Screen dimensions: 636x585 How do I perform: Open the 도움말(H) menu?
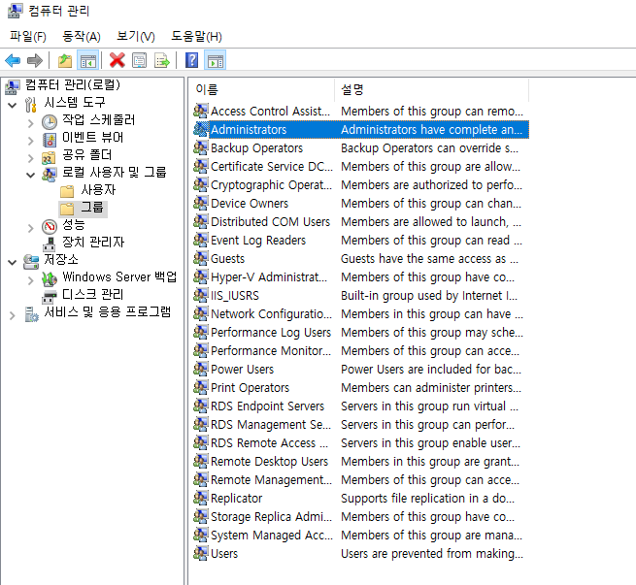point(196,37)
